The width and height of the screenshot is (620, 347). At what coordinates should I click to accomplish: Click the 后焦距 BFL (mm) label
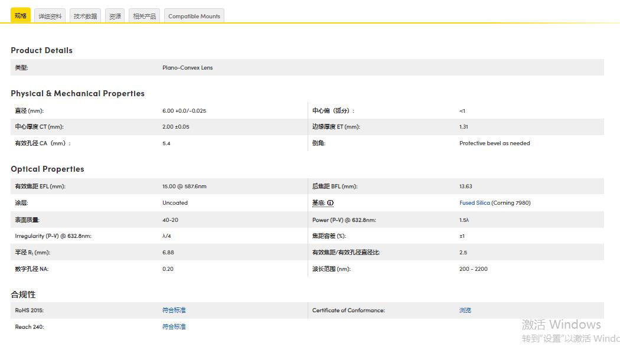335,186
